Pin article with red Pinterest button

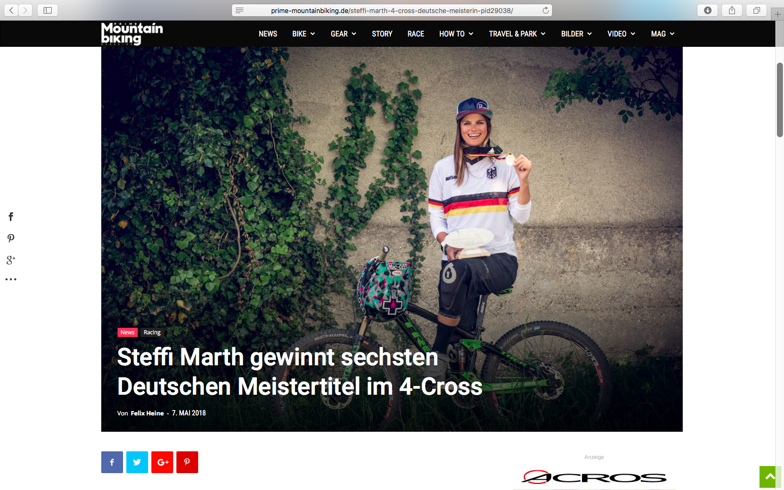187,462
